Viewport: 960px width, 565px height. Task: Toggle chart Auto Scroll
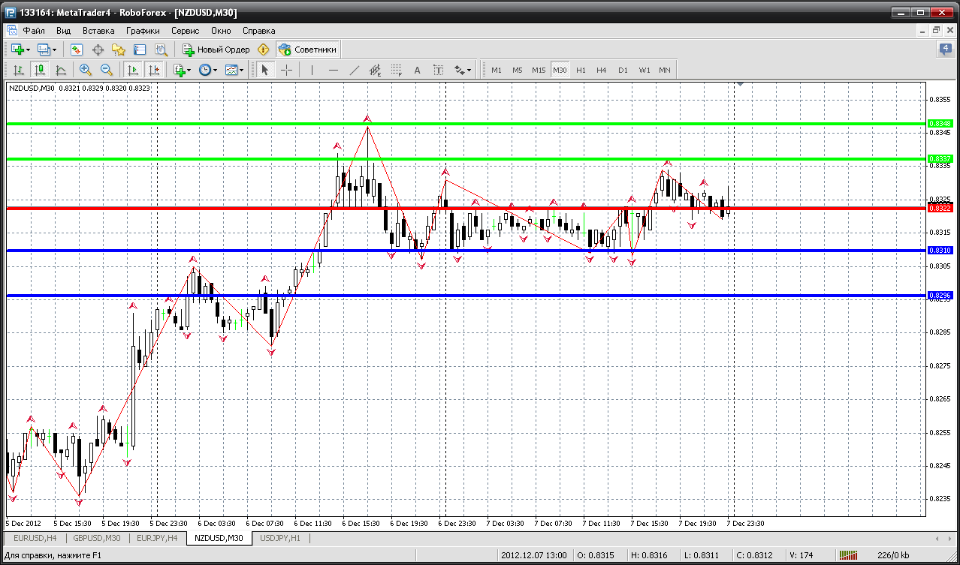[133, 70]
